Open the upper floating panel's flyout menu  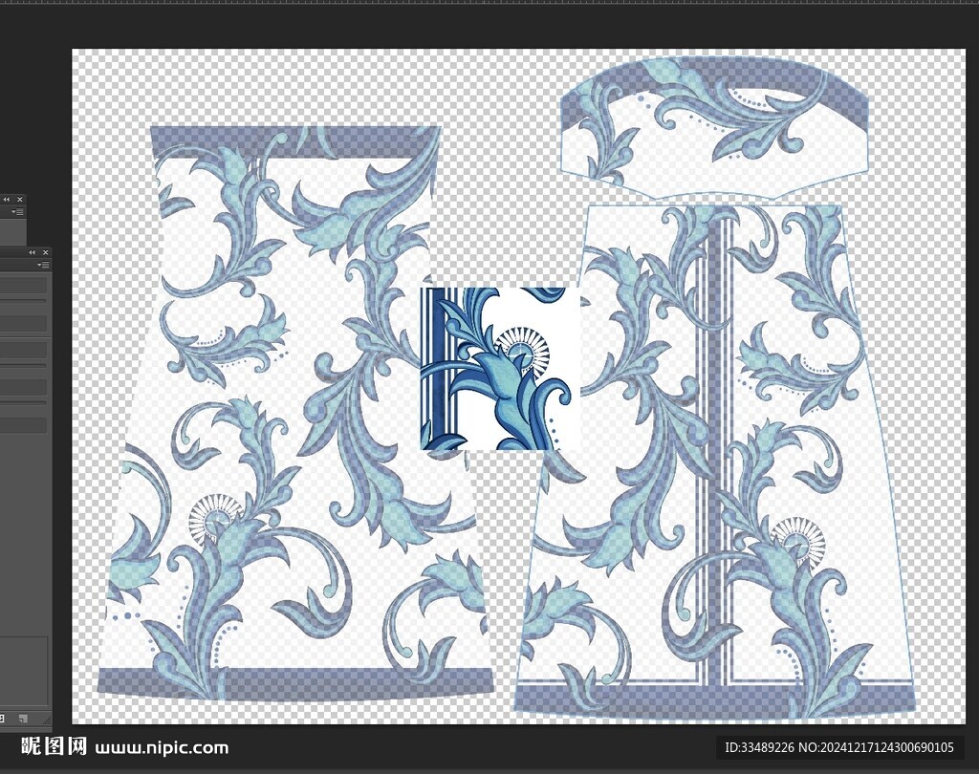point(18,211)
